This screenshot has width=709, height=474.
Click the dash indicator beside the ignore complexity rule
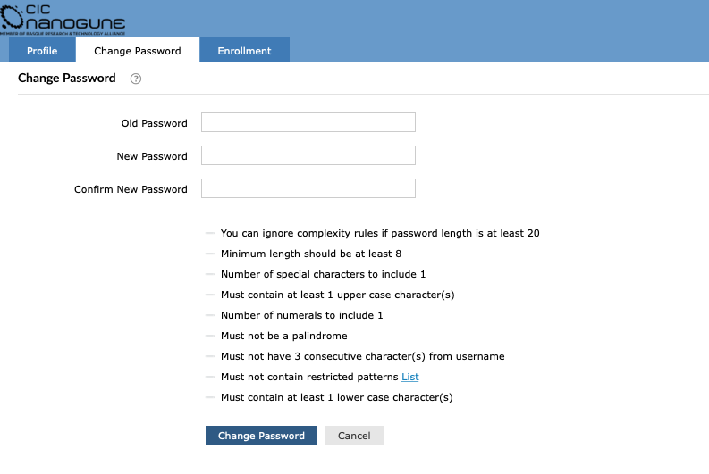211,233
